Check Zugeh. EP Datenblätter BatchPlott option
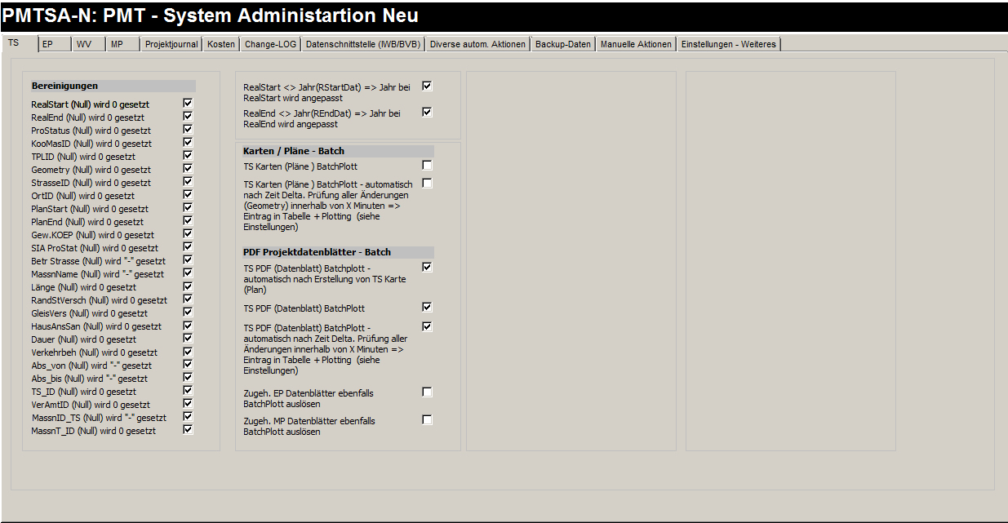Viewport: 1008px width, 523px height. 427,392
